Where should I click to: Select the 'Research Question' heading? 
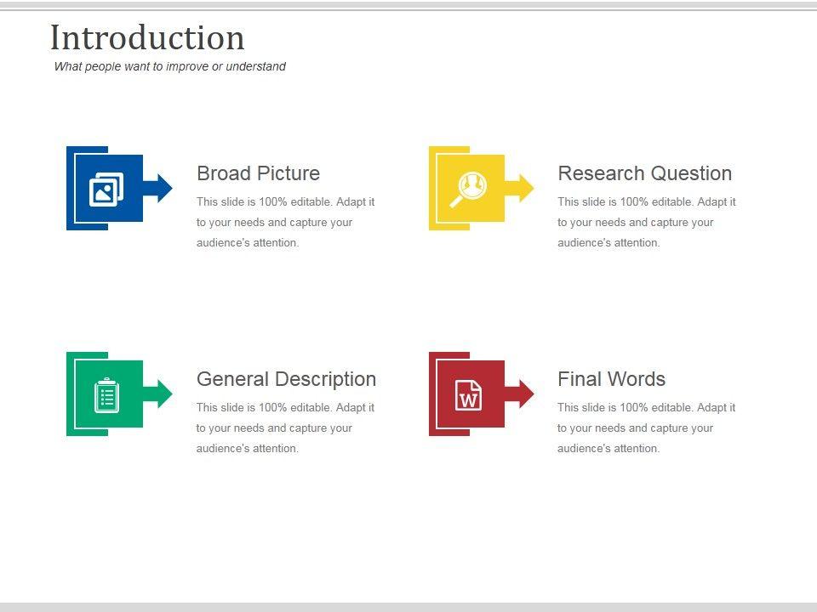pos(644,173)
